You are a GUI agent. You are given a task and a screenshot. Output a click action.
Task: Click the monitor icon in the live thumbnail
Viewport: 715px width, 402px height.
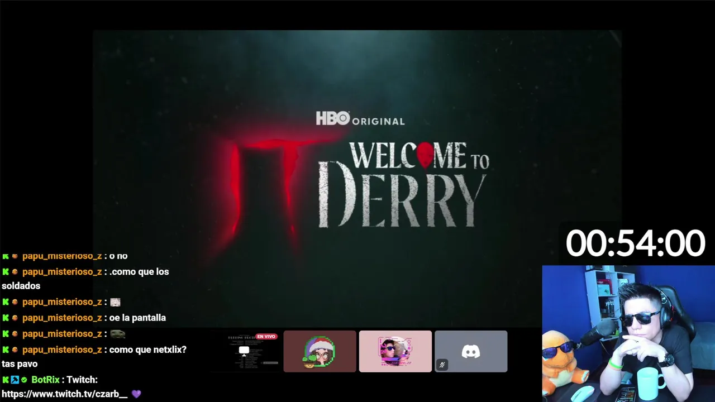(x=244, y=351)
